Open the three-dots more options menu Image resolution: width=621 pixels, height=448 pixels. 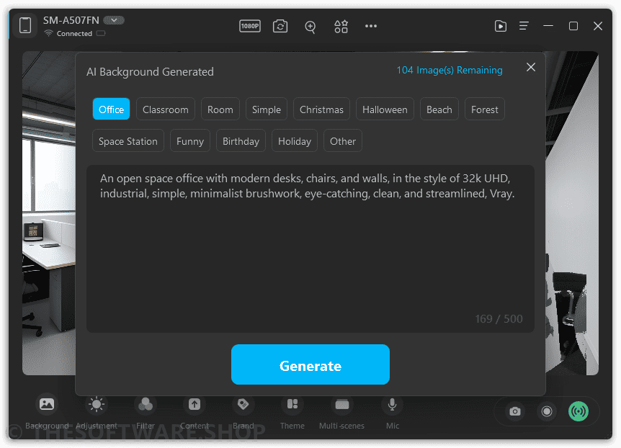[371, 26]
